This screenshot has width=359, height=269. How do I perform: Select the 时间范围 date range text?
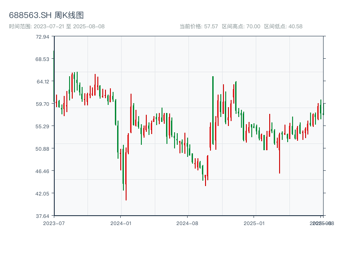tap(57, 26)
